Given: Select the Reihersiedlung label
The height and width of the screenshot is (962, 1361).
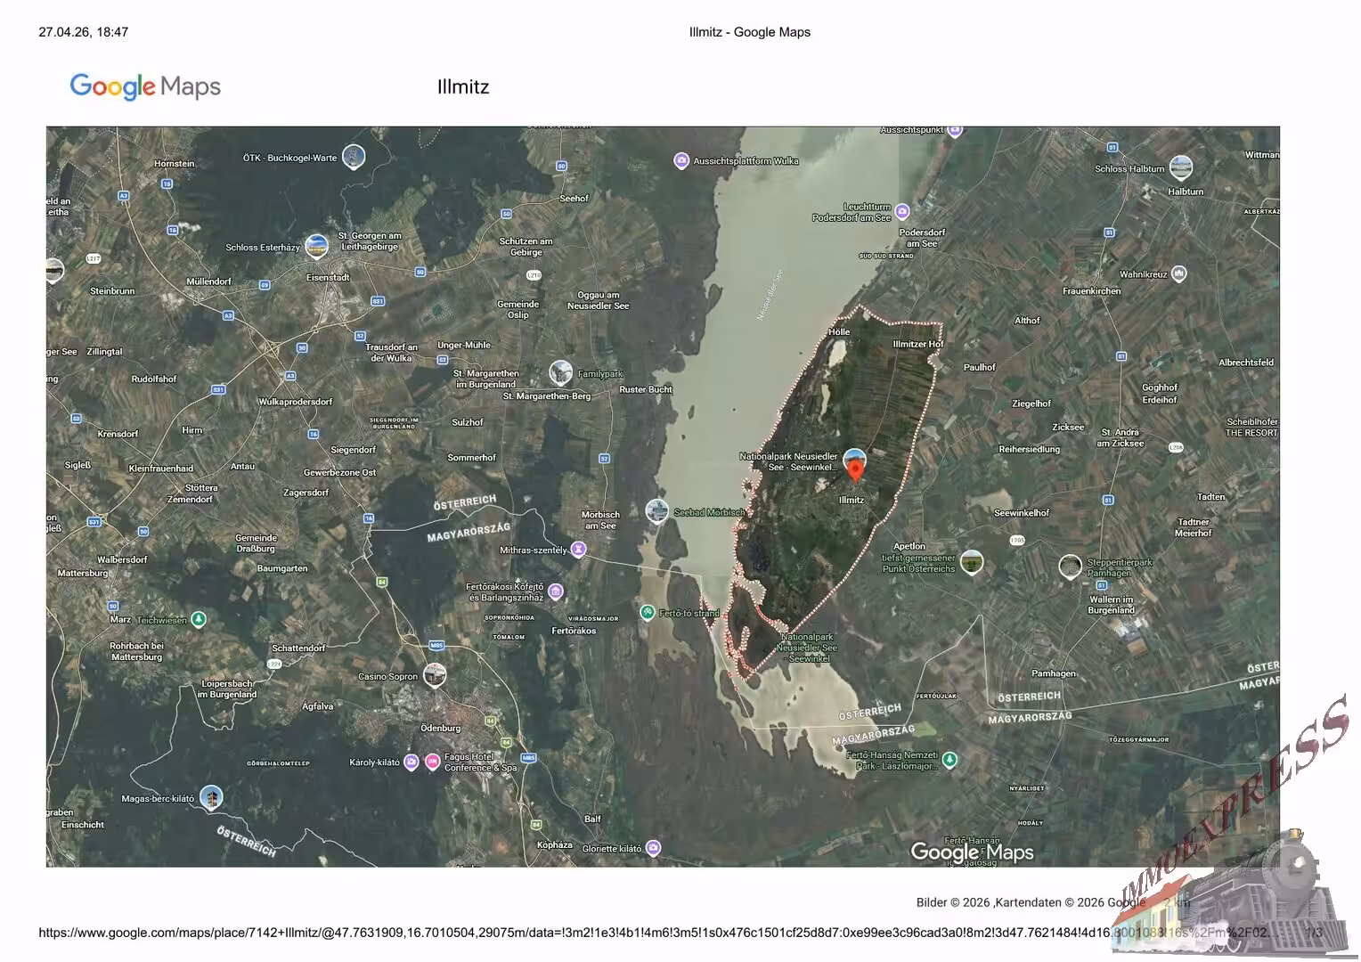Looking at the screenshot, I should point(1029,450).
